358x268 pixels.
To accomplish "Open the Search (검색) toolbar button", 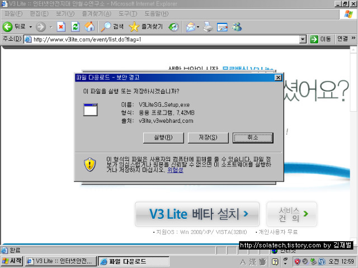I will pyautogui.click(x=112, y=27).
